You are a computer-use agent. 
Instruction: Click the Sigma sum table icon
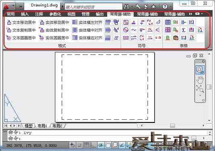(184, 30)
